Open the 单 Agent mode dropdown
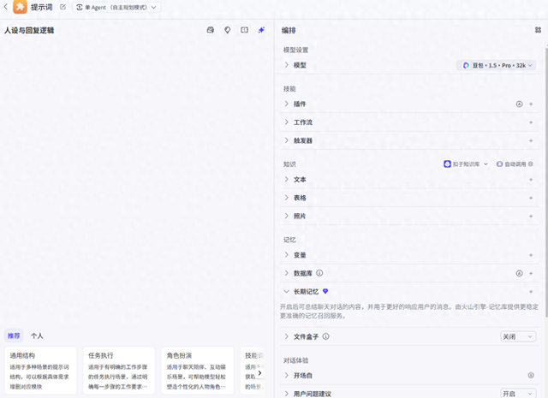Viewport: 548px width, 398px height. [x=116, y=8]
